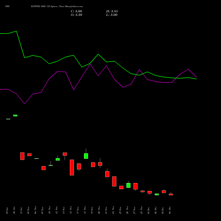
Task: Select the 04 Dec date label
Action: click(x=170, y=210)
